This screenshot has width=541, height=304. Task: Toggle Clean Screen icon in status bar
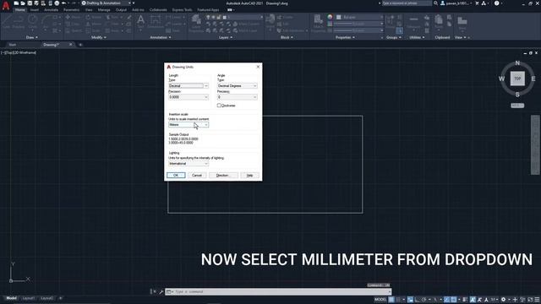click(x=530, y=300)
